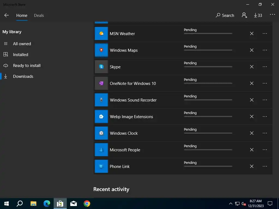
Task: Cancel the Skype download
Action: [251, 67]
